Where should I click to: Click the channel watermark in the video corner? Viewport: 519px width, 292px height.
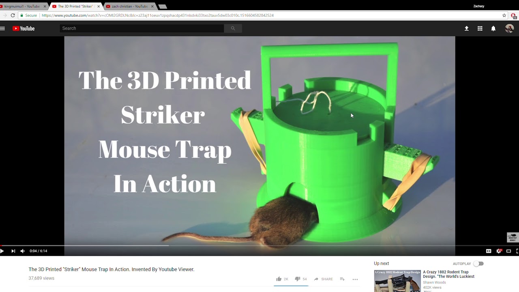pyautogui.click(x=513, y=237)
